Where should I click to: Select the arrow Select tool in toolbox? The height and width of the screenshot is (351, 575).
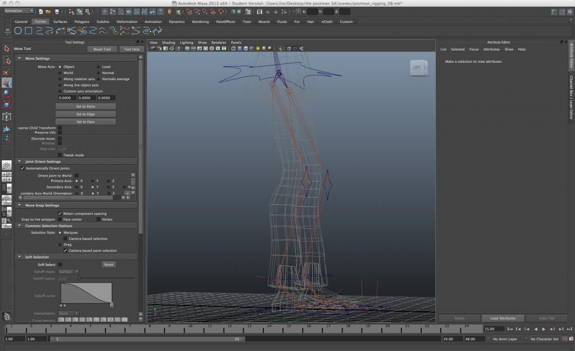pyautogui.click(x=7, y=49)
